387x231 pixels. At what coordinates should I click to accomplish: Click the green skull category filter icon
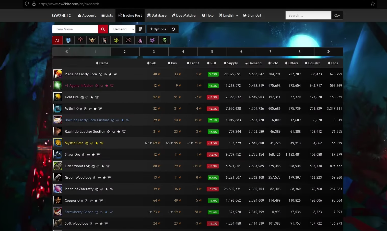click(x=165, y=40)
